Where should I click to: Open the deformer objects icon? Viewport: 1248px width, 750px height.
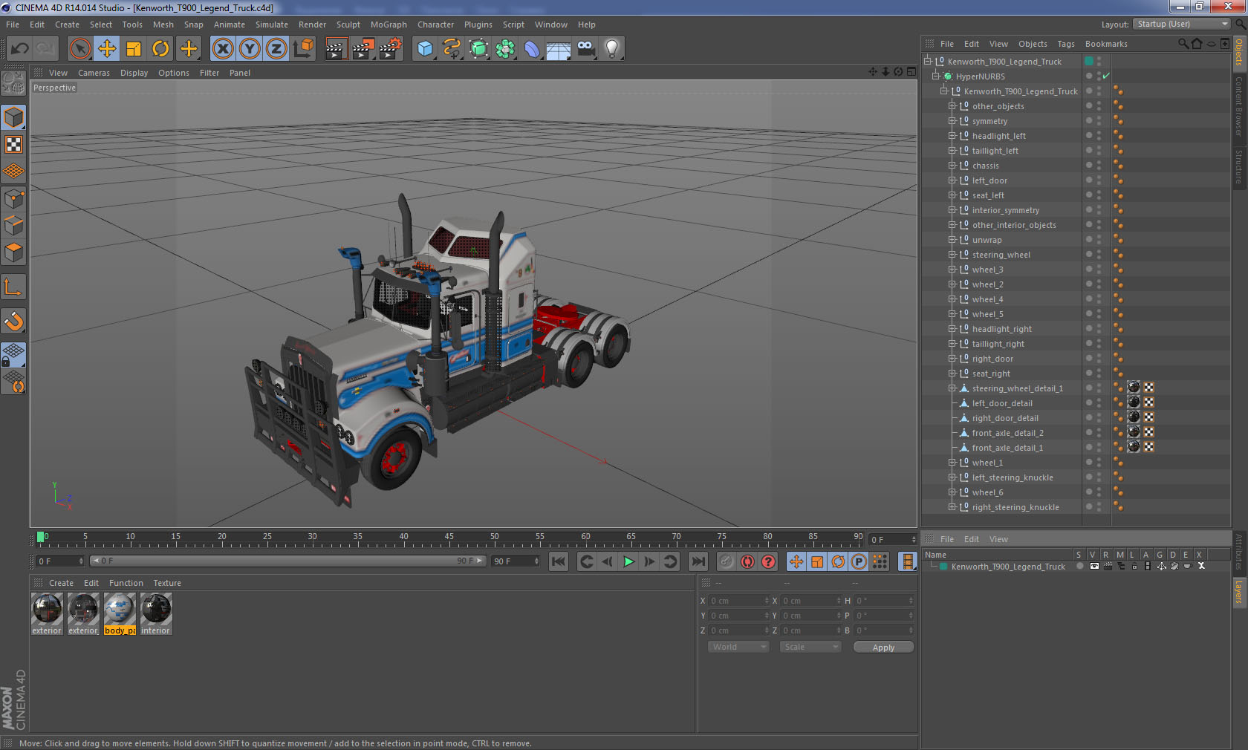532,49
